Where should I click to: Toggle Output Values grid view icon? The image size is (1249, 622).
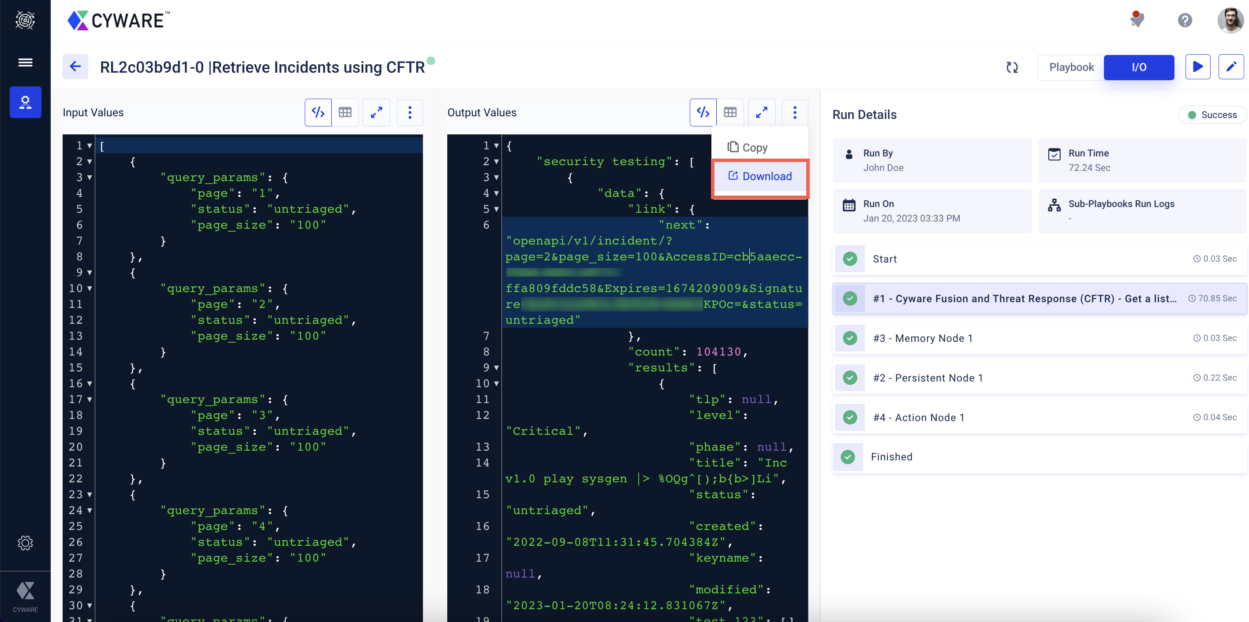pos(730,112)
